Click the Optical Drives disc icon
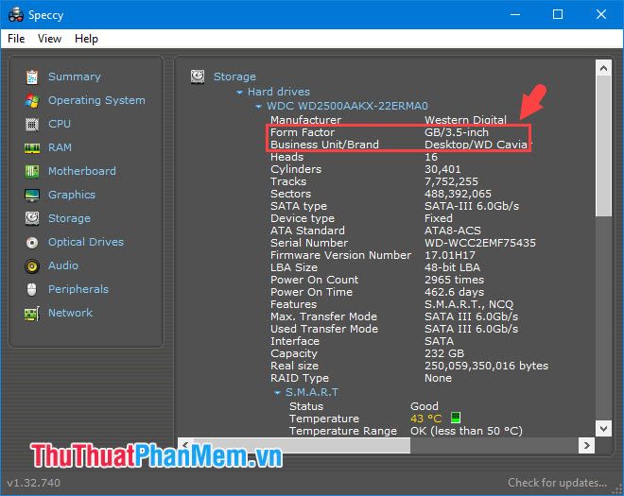This screenshot has height=496, width=624. click(x=32, y=242)
